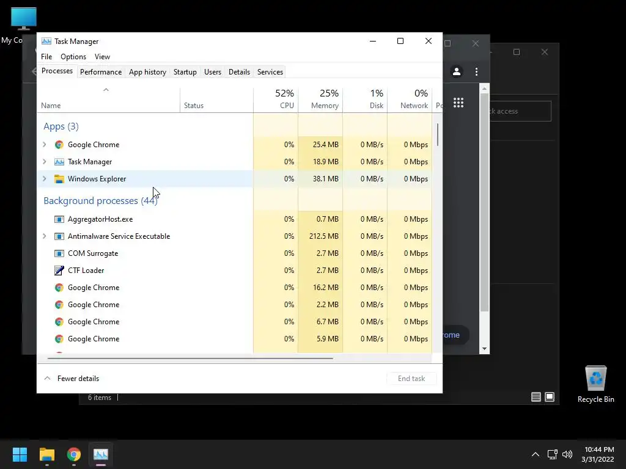Sort by the Name column header
Screen dimensions: 626x469
pos(109,101)
